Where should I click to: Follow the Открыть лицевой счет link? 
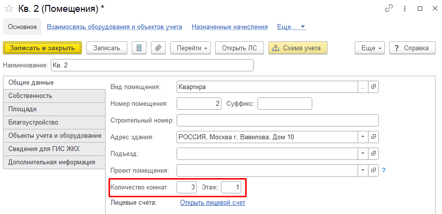point(213,203)
